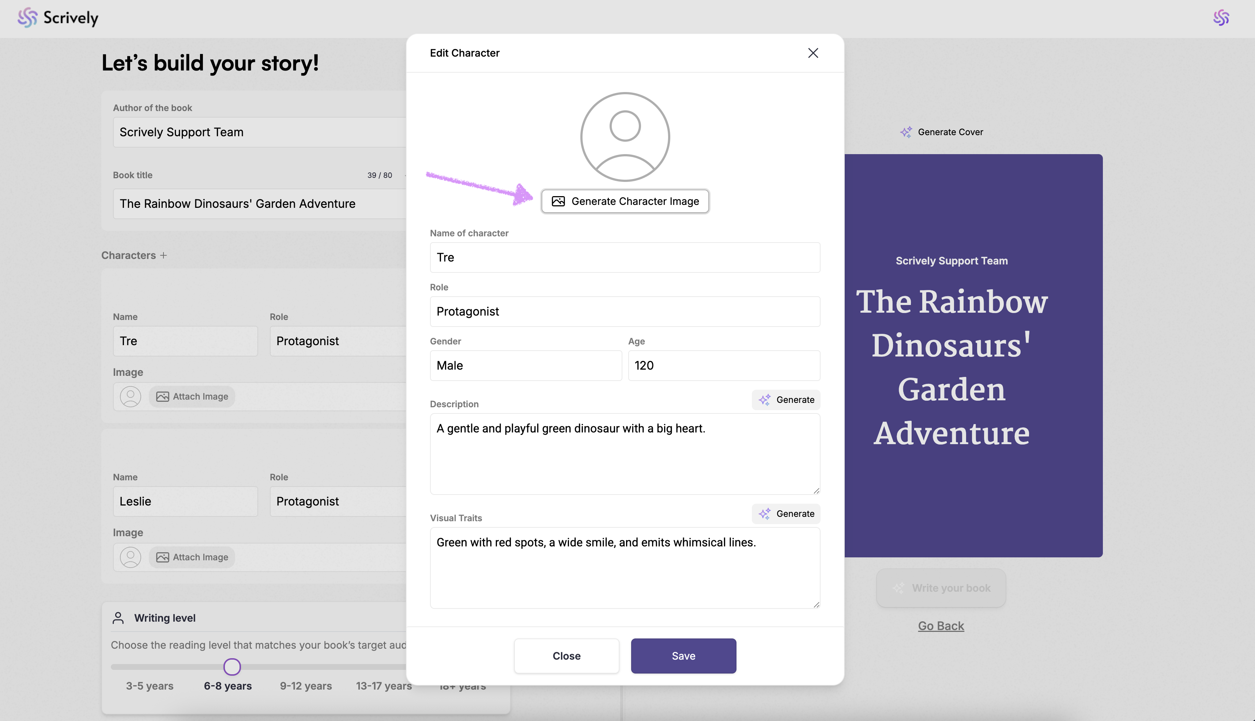Screen dimensions: 1255x721
Task: Click the Name of character input field
Action: [625, 257]
